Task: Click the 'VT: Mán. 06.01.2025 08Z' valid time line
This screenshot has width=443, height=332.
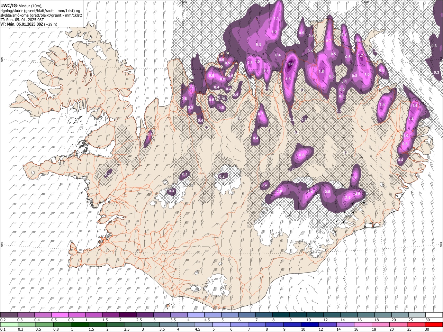Action: tap(21, 24)
